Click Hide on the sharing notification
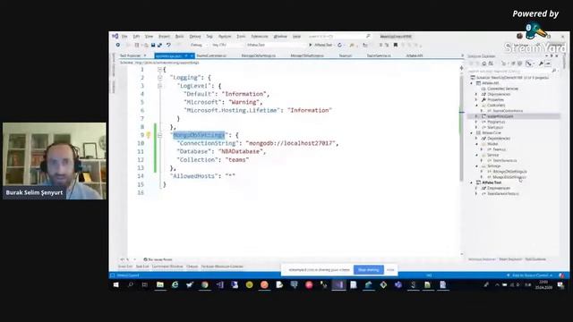The width and height of the screenshot is (573, 322). pos(390,270)
